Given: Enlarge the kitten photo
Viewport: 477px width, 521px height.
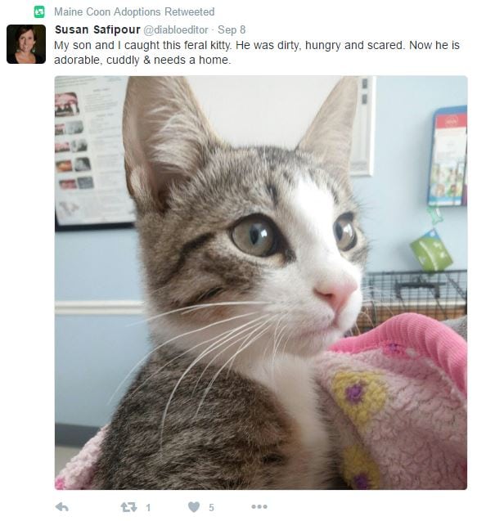Looking at the screenshot, I should [261, 282].
